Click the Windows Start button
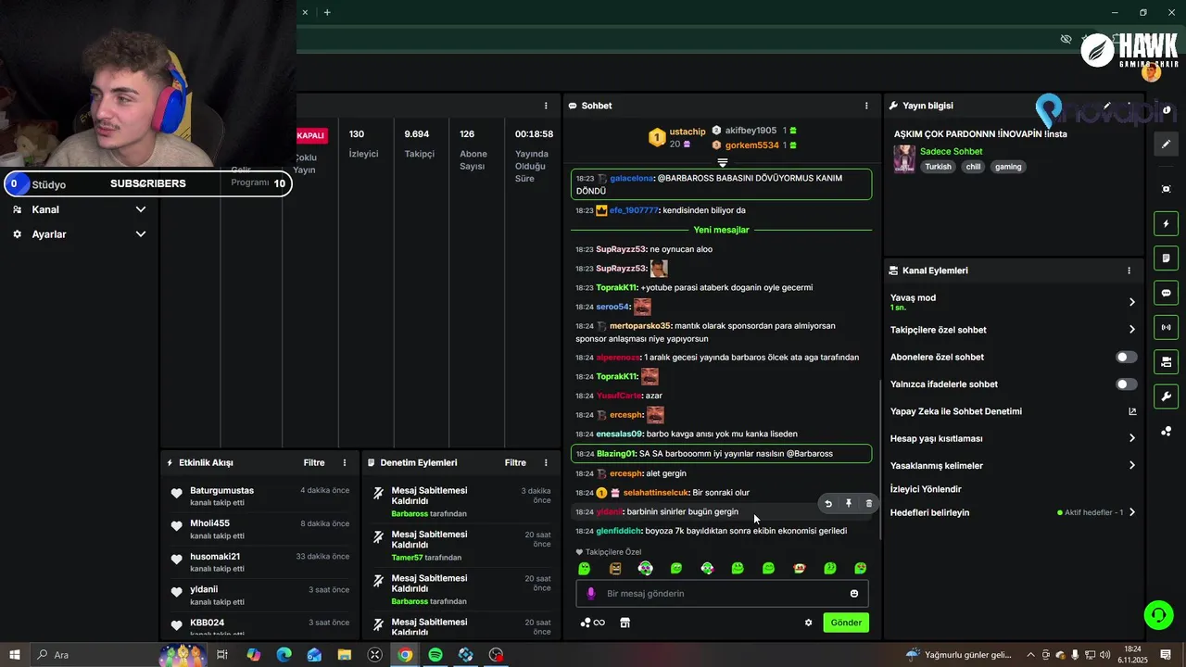Image resolution: width=1186 pixels, height=667 pixels. (15, 655)
